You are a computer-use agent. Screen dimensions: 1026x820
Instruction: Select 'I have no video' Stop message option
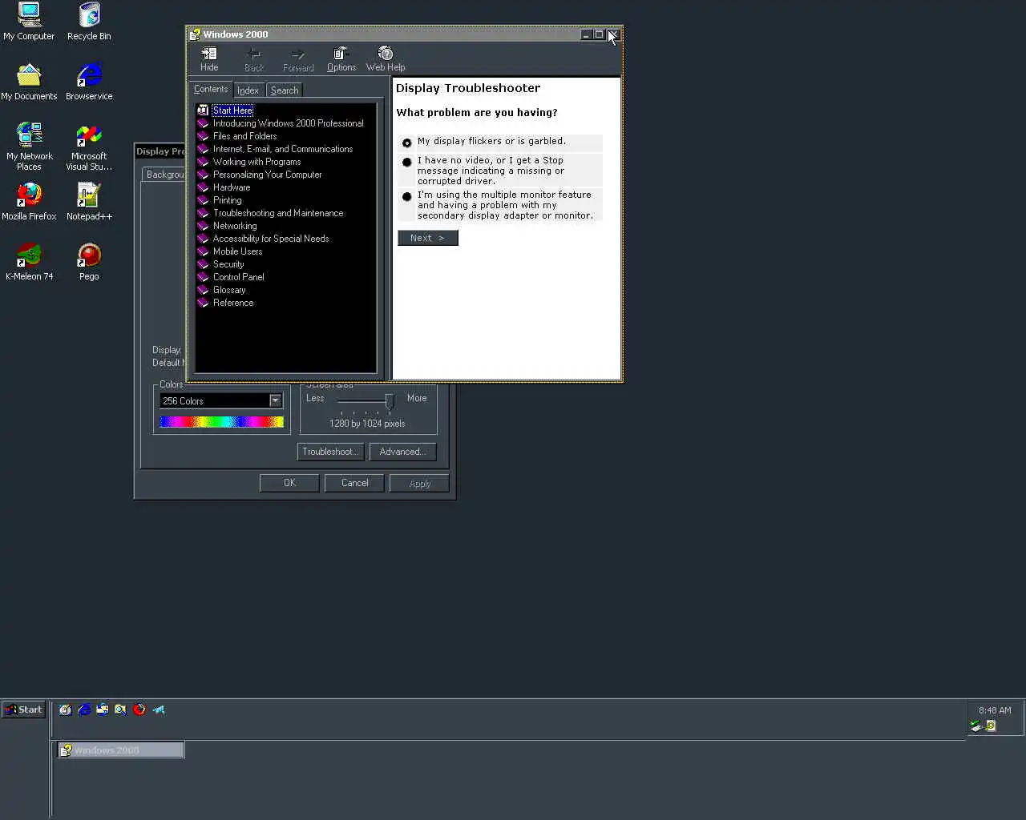pyautogui.click(x=407, y=162)
